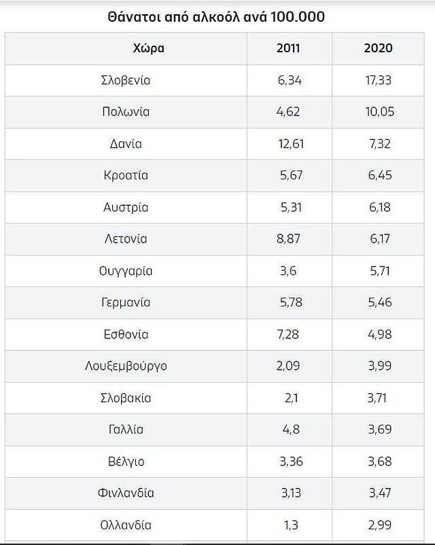
Task: Select Αυστρία's 2020 value 6,18
Action: [x=379, y=207]
